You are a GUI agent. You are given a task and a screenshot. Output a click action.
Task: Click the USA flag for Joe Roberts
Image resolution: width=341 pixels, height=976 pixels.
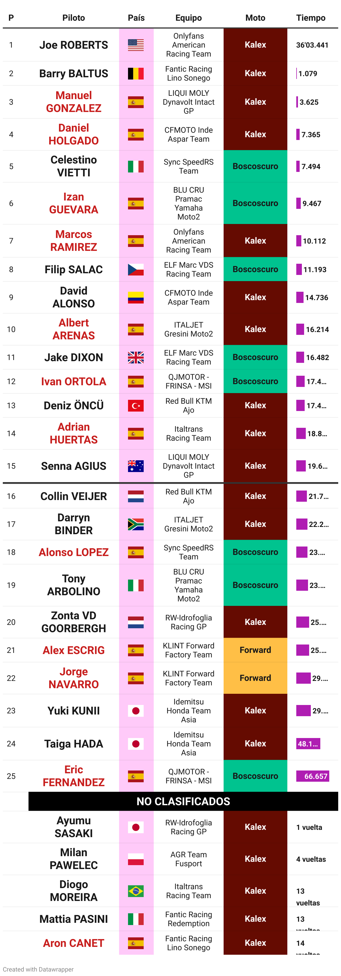pos(136,45)
